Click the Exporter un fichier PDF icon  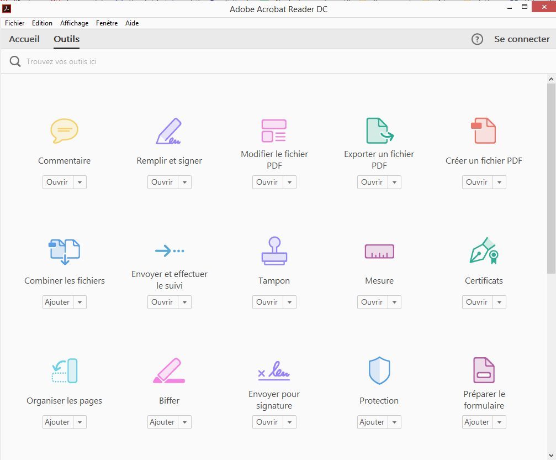[379, 131]
